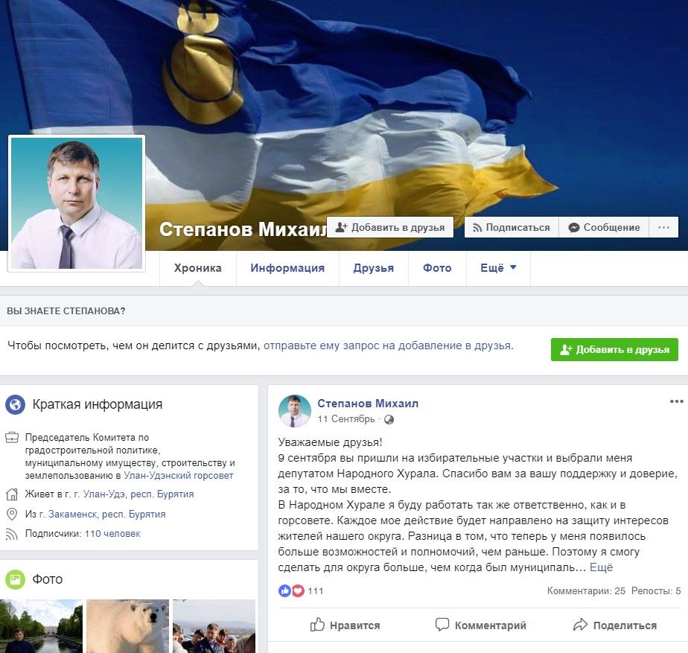Click the Поделиться share button
The height and width of the screenshot is (653, 688).
coord(615,625)
